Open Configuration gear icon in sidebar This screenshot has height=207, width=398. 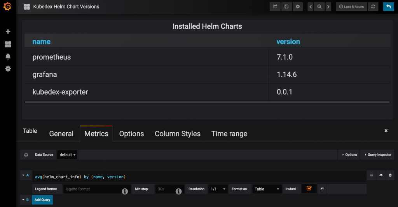click(8, 68)
